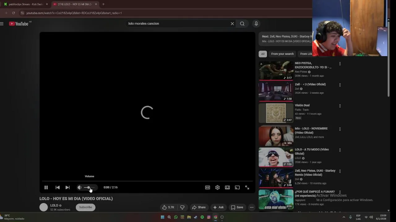Screen dimensions: 396x222
Task: Open options for Mix - LOLO - NOVIEMBRE
Action: coord(340,129)
